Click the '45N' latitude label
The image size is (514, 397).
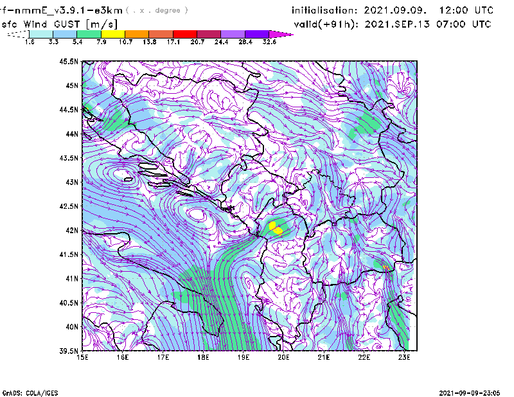72,85
